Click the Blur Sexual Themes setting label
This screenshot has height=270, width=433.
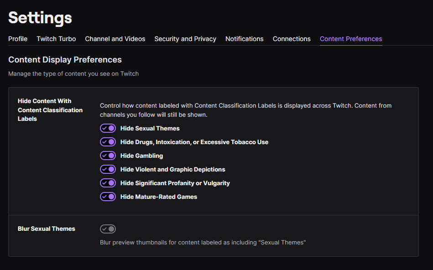tap(47, 229)
